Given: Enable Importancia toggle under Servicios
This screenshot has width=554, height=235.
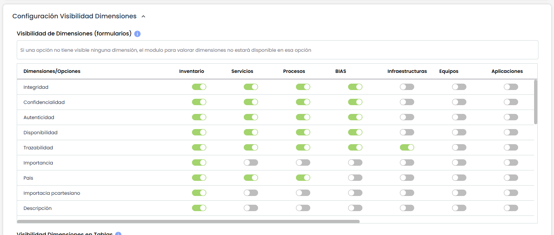Looking at the screenshot, I should click(x=251, y=163).
